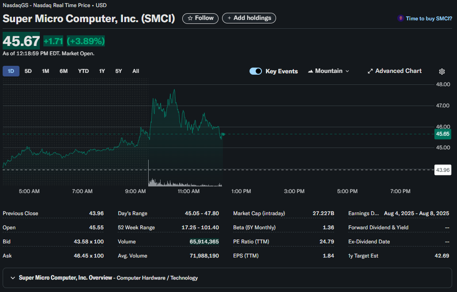Click the +1.71 price change figure
The height and width of the screenshot is (292, 457).
(x=53, y=41)
